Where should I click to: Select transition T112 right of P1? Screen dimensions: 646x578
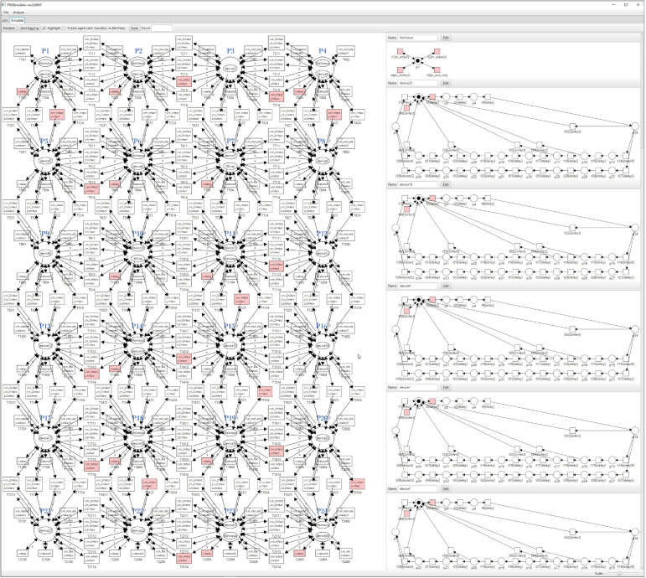(x=91, y=62)
